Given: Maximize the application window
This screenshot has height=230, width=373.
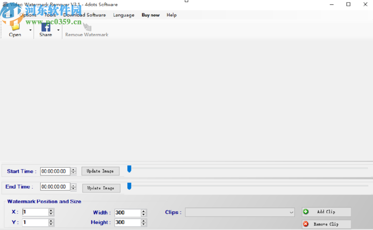Looking at the screenshot, I should coord(348,4).
